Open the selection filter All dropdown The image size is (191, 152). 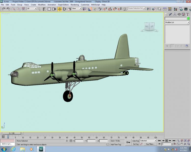32,8
